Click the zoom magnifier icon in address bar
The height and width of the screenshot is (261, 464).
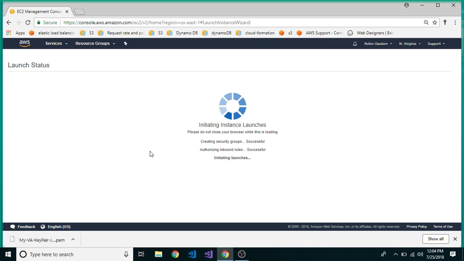426,22
